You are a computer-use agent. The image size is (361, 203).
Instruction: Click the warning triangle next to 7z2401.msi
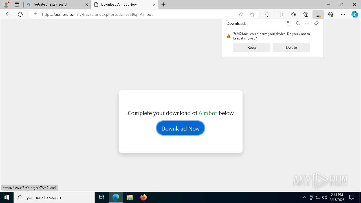(229, 36)
